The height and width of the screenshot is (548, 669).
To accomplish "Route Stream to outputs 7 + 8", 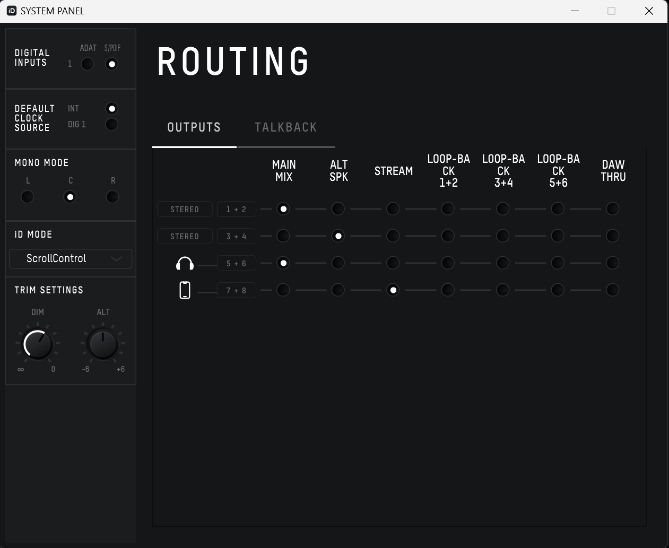I will (393, 290).
